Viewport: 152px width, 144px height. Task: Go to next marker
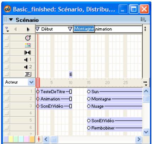(28, 29)
